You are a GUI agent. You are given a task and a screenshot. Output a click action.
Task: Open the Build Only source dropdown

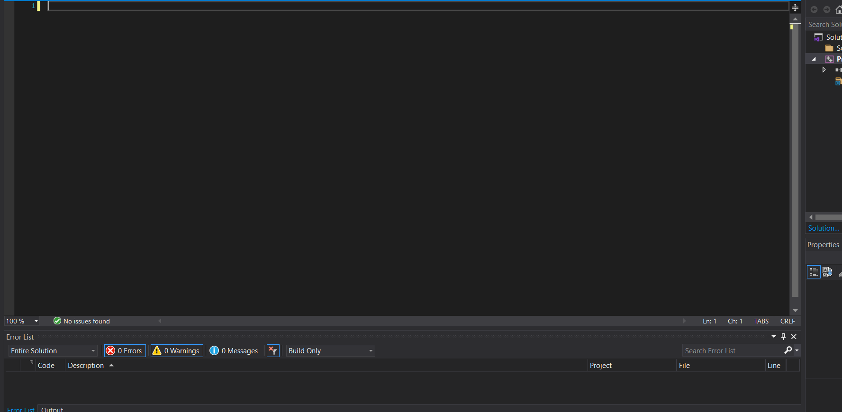(x=330, y=350)
